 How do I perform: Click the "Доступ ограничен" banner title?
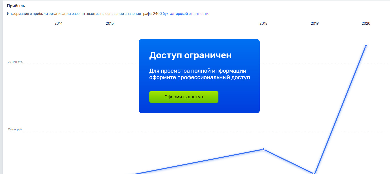click(190, 55)
